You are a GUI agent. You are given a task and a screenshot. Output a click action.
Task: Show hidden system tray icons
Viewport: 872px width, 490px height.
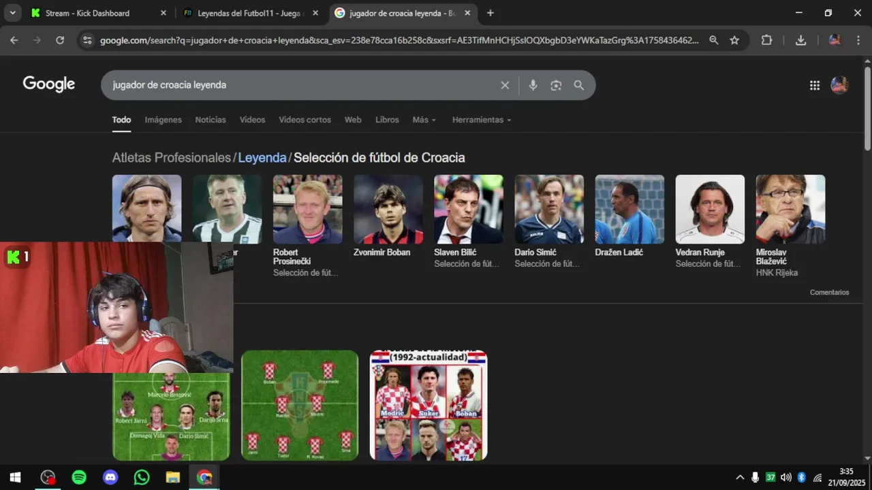pos(740,478)
